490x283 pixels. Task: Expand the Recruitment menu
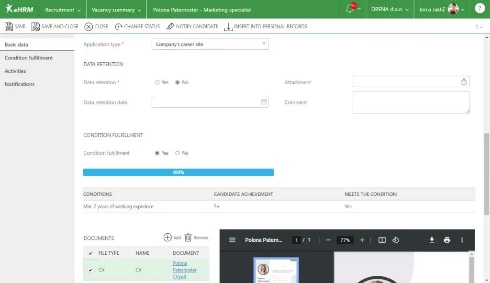(x=63, y=10)
